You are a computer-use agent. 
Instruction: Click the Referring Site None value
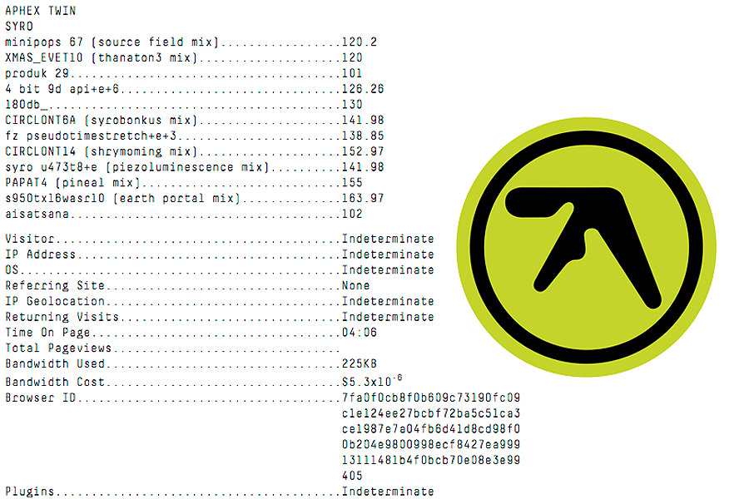[x=355, y=286]
